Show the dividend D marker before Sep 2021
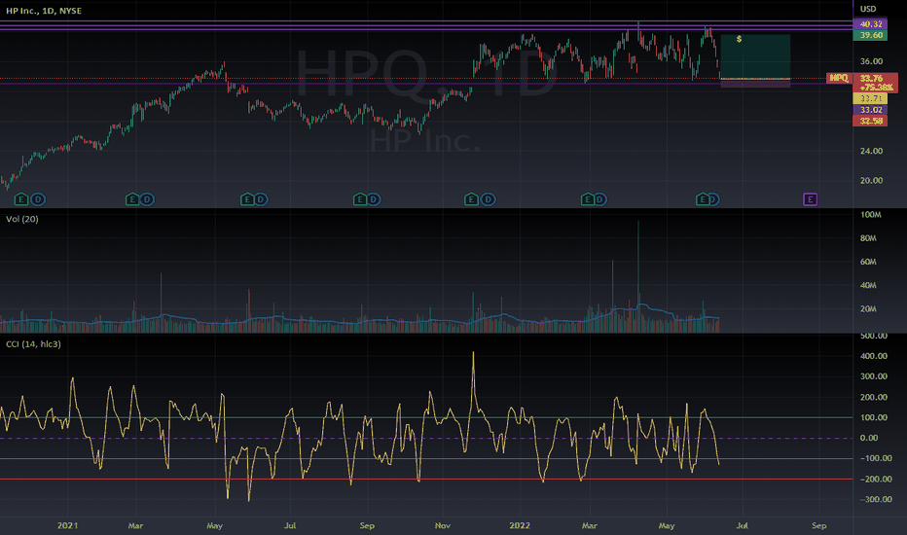 (x=374, y=199)
